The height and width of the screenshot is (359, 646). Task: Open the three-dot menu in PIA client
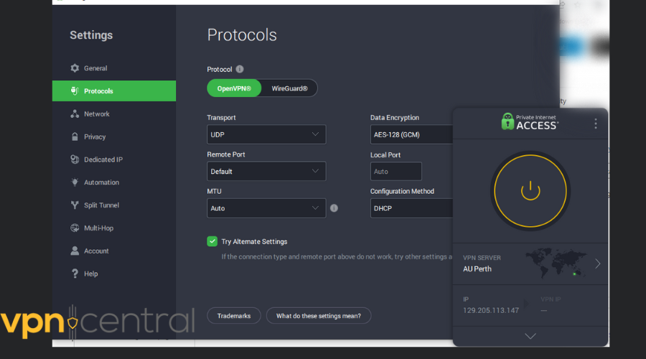click(596, 123)
